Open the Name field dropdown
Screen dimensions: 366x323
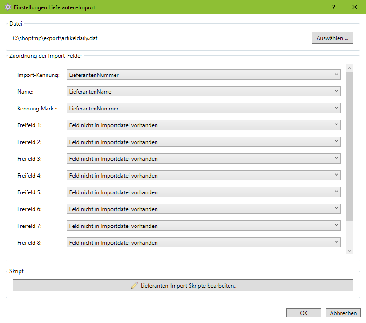point(203,91)
